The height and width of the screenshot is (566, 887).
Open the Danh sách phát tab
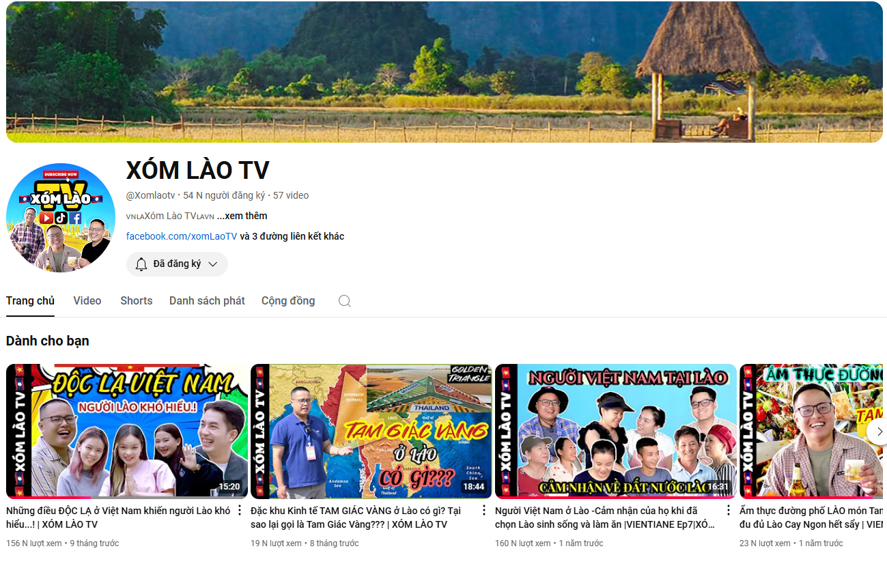click(x=207, y=301)
